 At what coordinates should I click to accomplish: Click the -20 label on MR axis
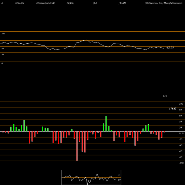pos(181,139)
